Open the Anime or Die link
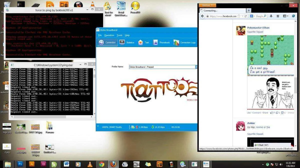Image resolution: width=300 pixels, height=168 pixels. tap(263, 127)
